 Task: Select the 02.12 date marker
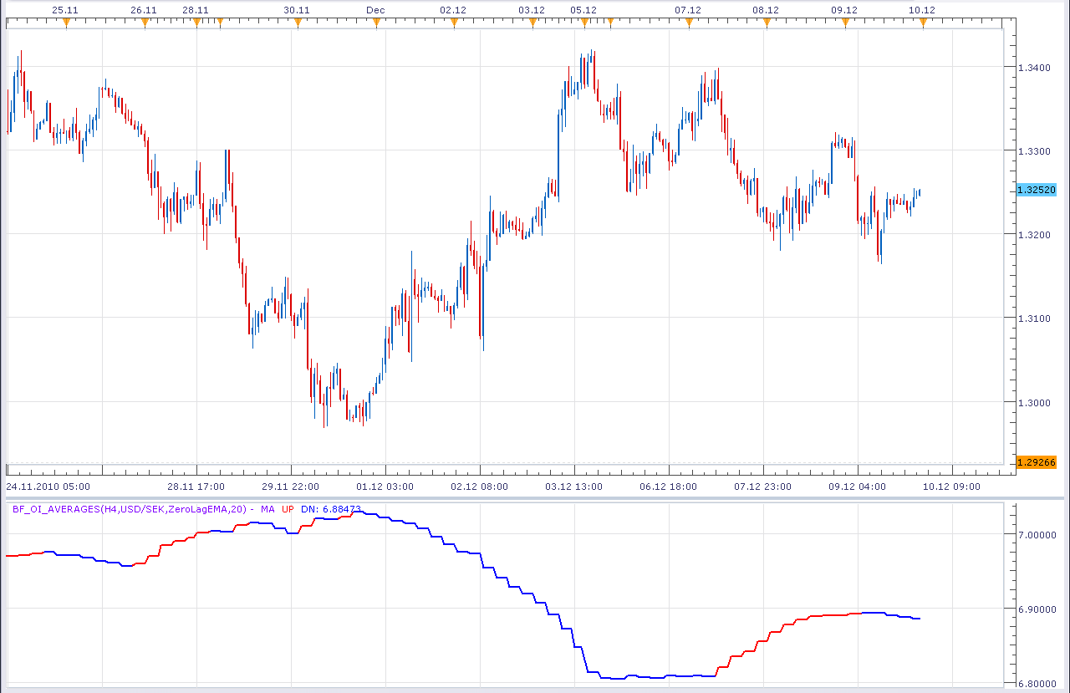click(453, 23)
